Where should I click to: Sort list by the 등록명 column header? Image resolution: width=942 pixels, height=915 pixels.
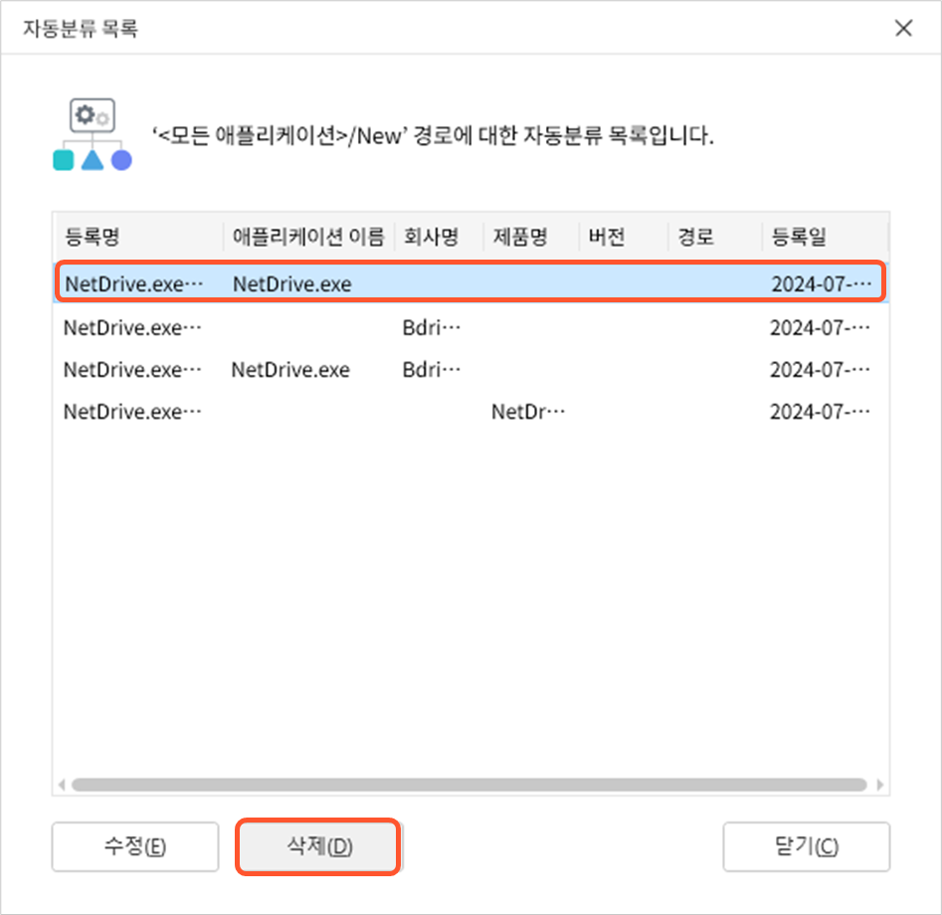pos(138,237)
